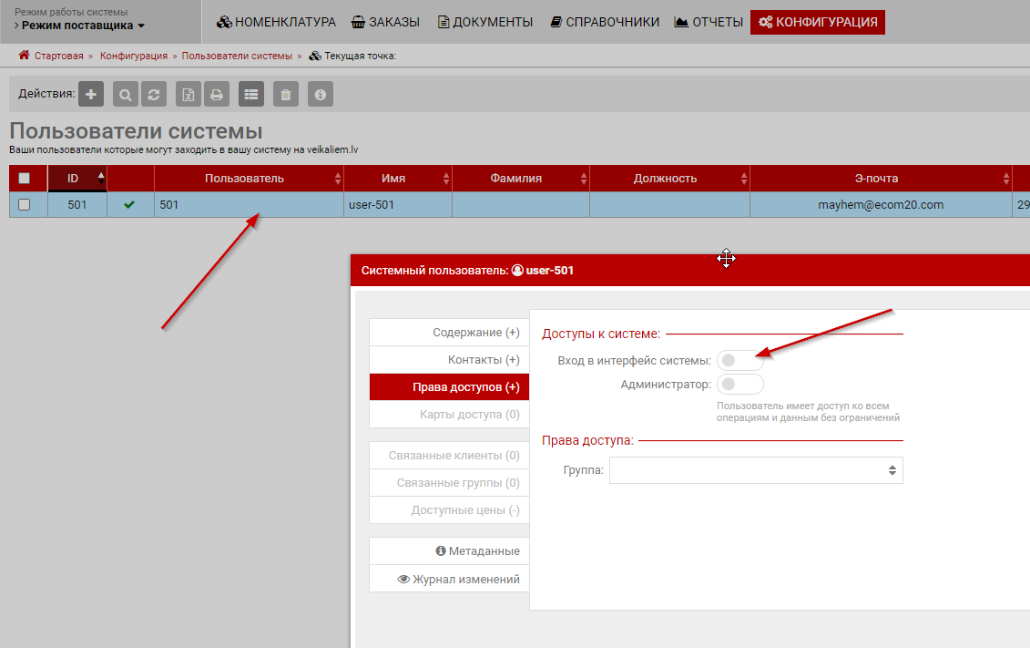Open search with the magnifier icon

pyautogui.click(x=125, y=94)
